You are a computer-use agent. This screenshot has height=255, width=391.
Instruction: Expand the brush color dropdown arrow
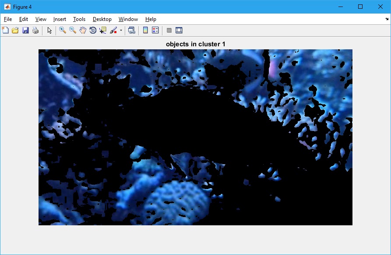(x=121, y=31)
